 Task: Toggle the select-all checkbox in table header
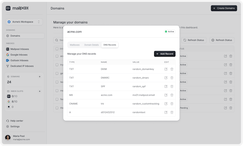point(57,49)
